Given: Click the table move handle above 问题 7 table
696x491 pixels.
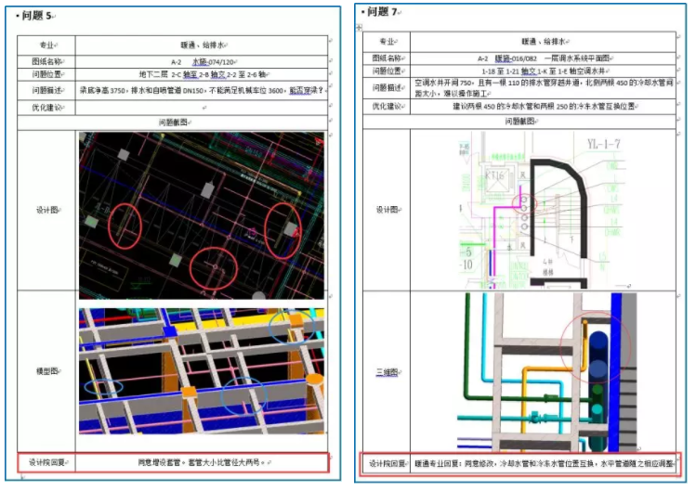Looking at the screenshot, I should pos(359,27).
